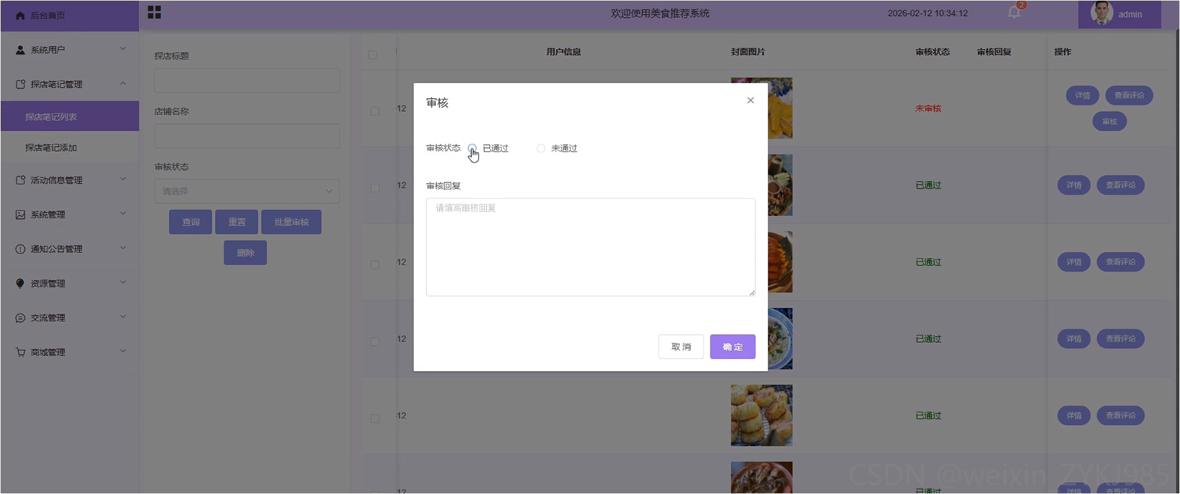Open notifications with the bell icon
The image size is (1180, 494).
pos(1014,12)
